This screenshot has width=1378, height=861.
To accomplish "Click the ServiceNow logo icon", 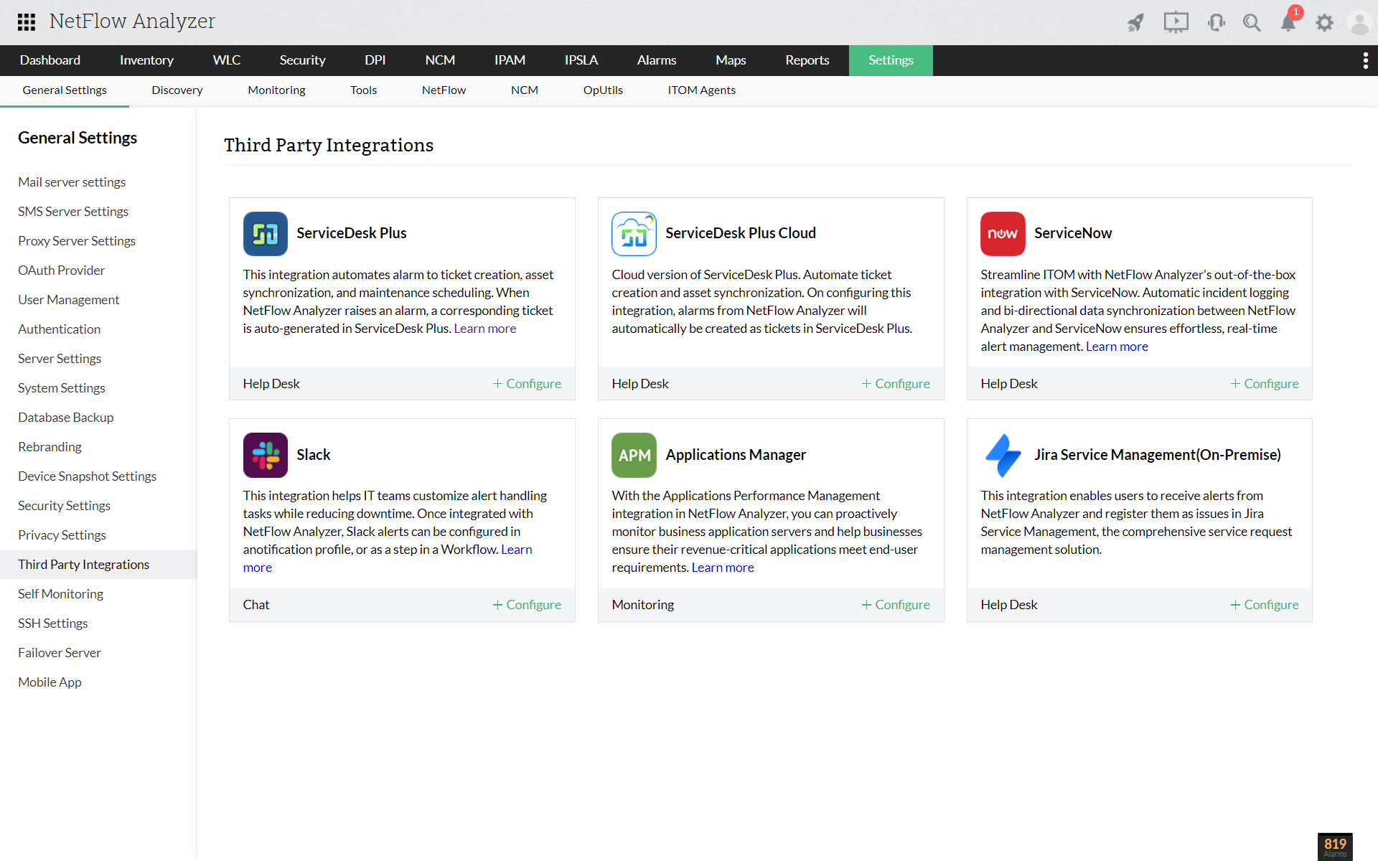I will [x=1002, y=234].
